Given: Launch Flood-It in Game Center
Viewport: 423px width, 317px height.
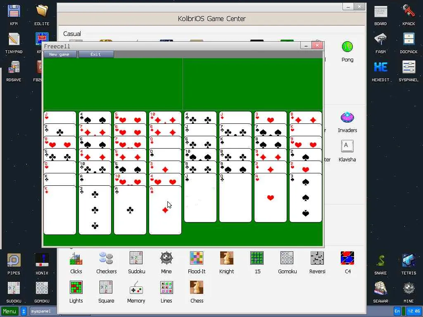Looking at the screenshot, I should [197, 263].
